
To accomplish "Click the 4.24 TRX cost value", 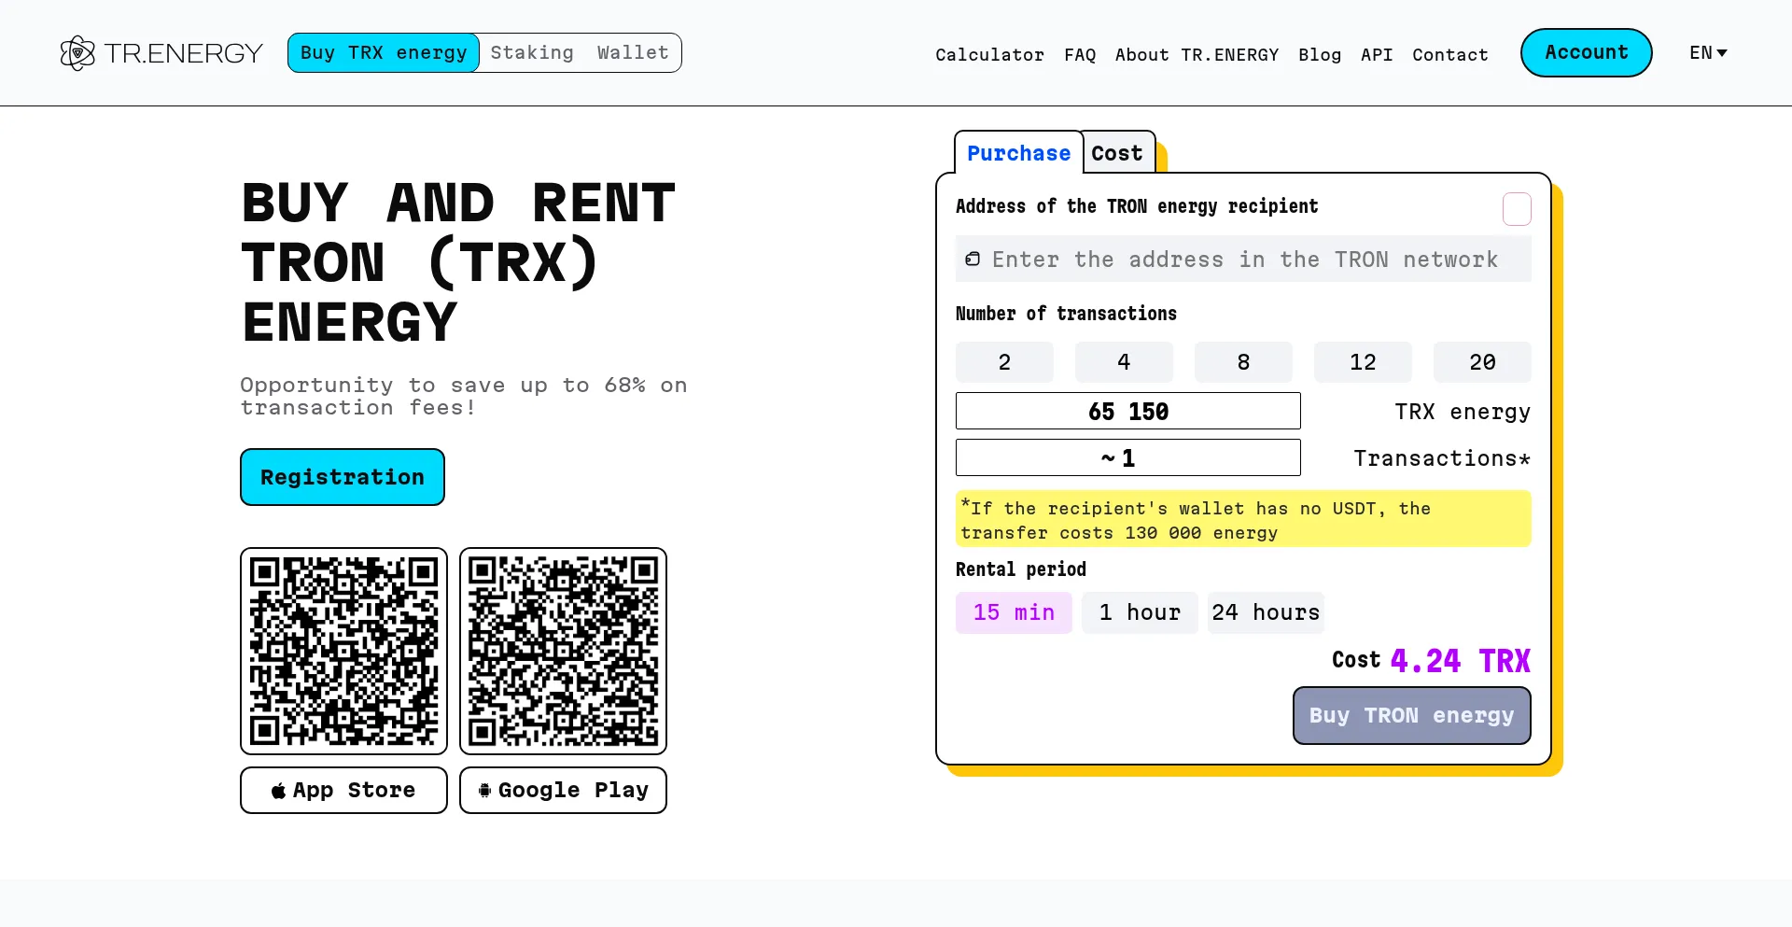I will tap(1460, 661).
